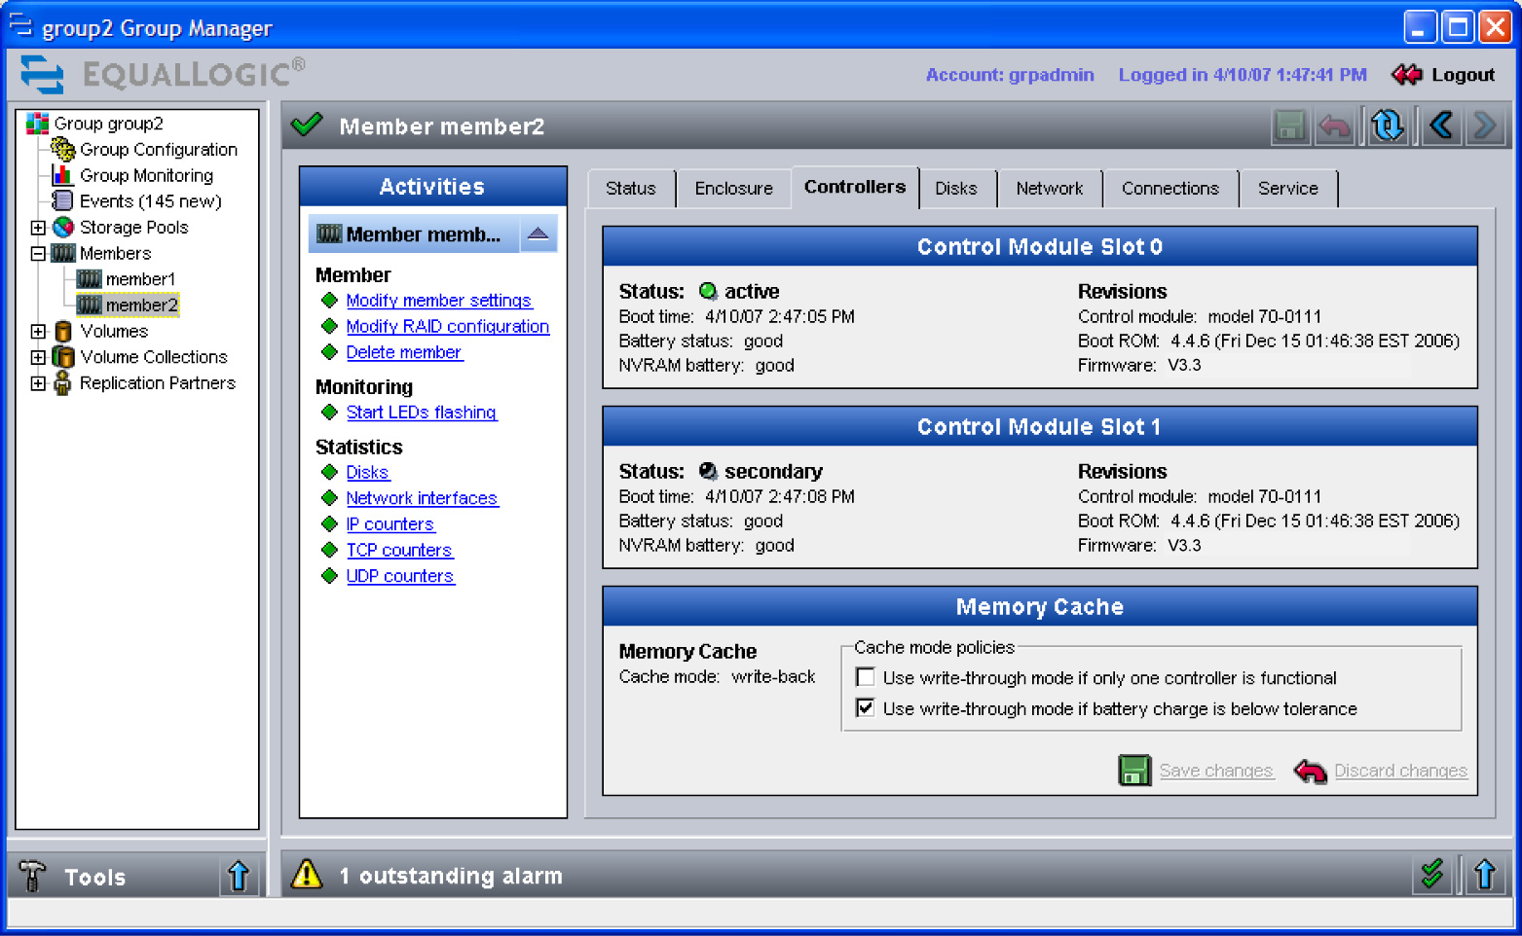Image resolution: width=1522 pixels, height=936 pixels.
Task: Click the save toolbar icon in member header
Action: 1290,126
